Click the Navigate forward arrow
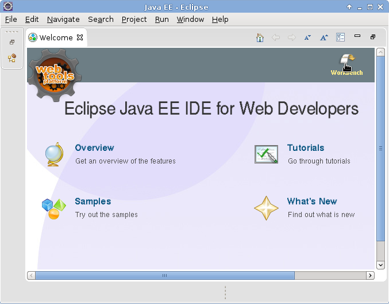Image resolution: width=389 pixels, height=304 pixels. 292,37
